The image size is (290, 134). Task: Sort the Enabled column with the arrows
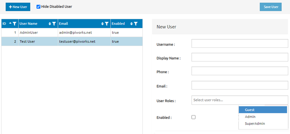(132, 24)
